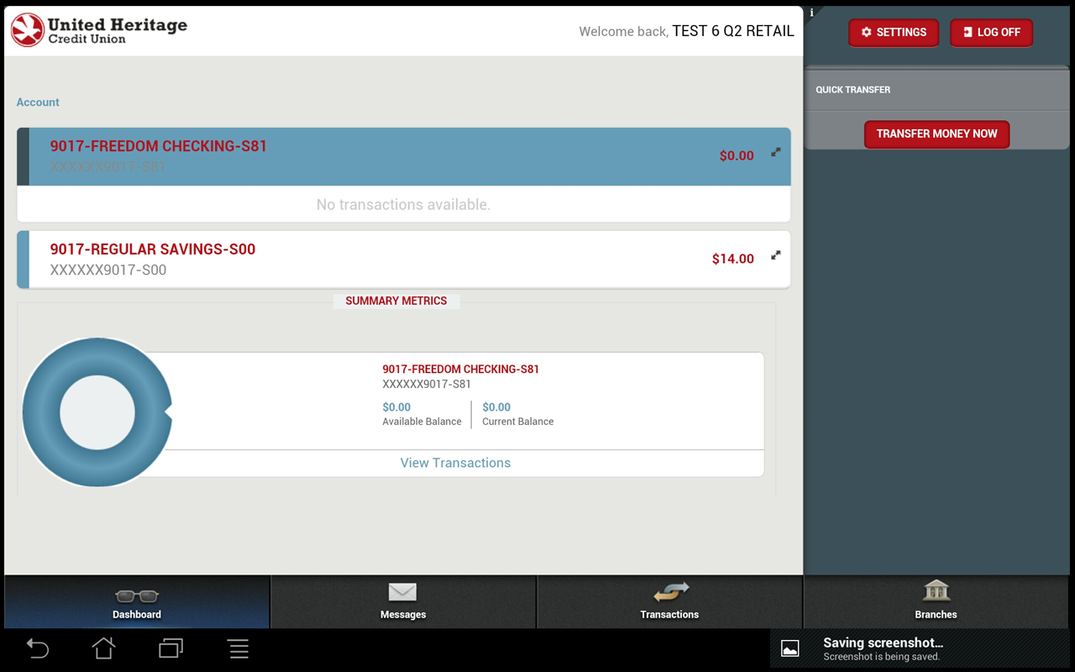Tap the Android home button
The width and height of the screenshot is (1075, 672).
[103, 648]
